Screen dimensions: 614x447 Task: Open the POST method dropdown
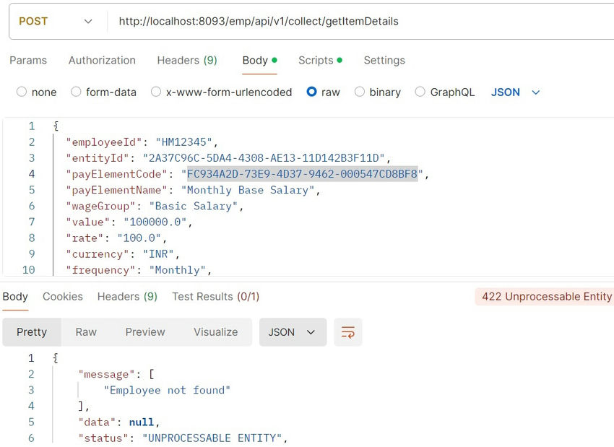click(x=55, y=22)
